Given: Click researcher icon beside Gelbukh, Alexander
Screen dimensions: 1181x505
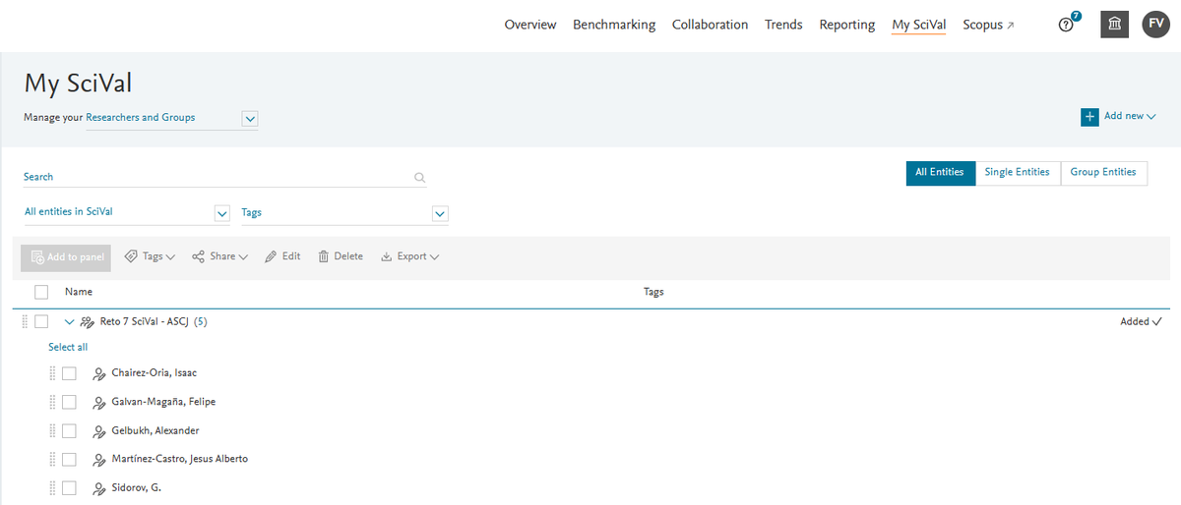Looking at the screenshot, I should (98, 431).
